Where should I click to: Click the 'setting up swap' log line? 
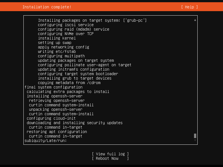coord(55,43)
